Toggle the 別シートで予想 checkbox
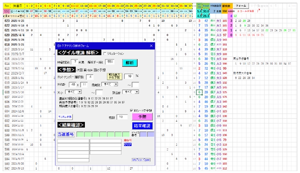The width and height of the screenshot is (300, 173). [x=132, y=110]
